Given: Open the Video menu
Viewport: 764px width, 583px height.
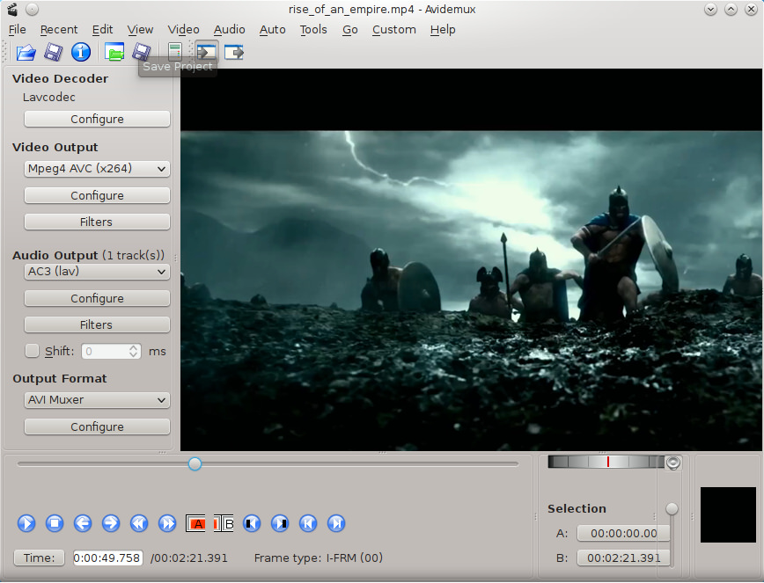Looking at the screenshot, I should 184,30.
